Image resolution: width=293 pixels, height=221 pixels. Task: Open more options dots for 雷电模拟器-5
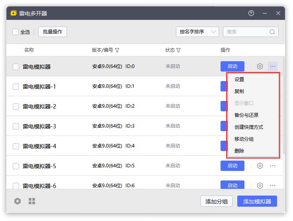(273, 166)
